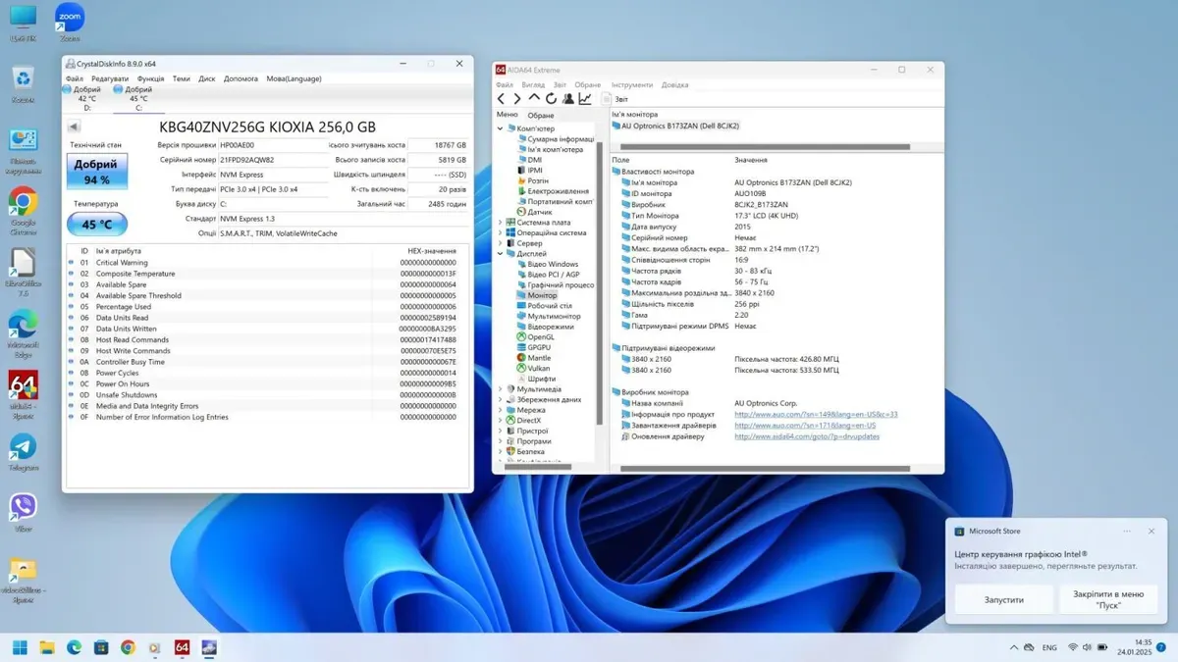Go up one level in AIDA64
This screenshot has width=1178, height=662.
click(534, 99)
